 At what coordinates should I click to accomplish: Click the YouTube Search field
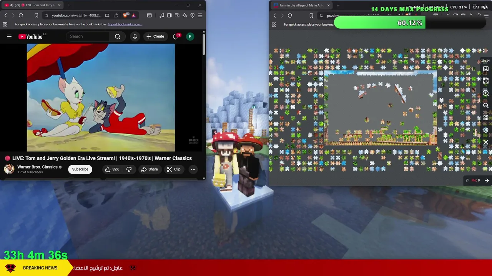(88, 36)
